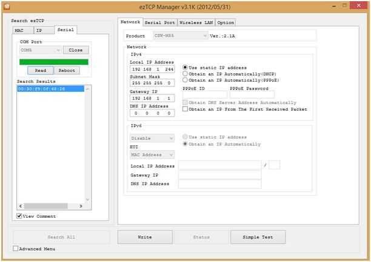The image size is (371, 262).
Task: Click the Simple Test button
Action: 258,237
